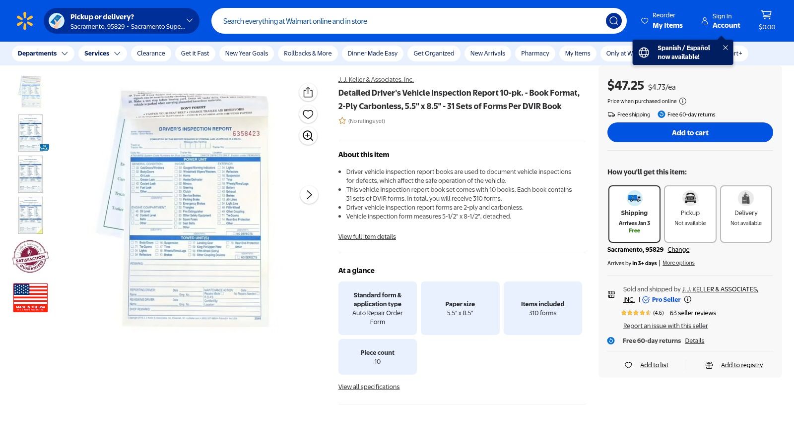This screenshot has height=446, width=794.
Task: Click 63 seller reviews text
Action: click(693, 313)
